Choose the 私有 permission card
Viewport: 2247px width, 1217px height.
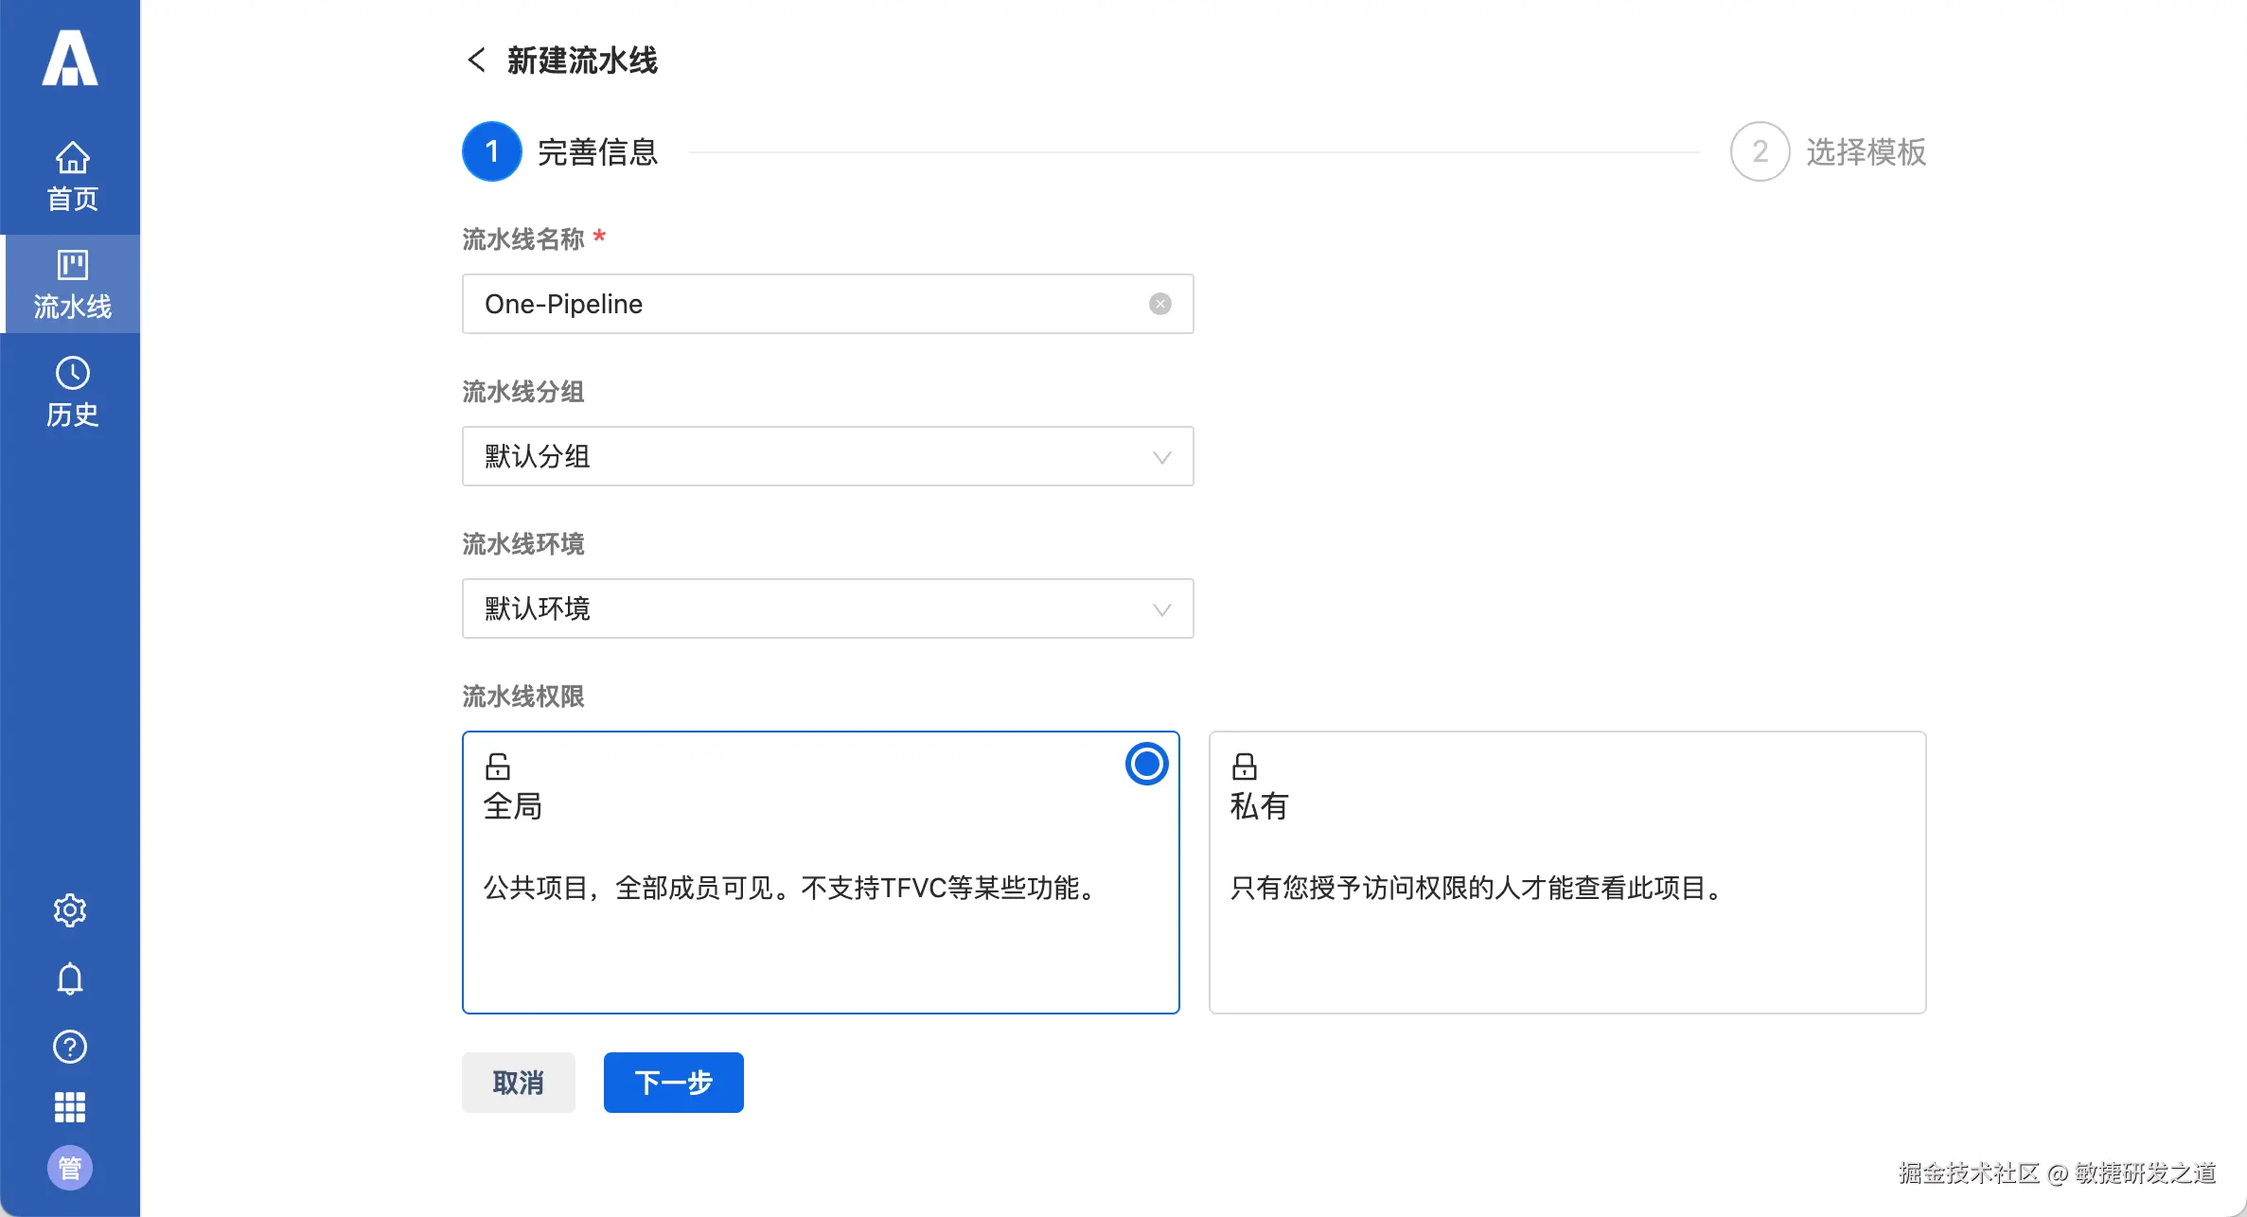[1566, 872]
